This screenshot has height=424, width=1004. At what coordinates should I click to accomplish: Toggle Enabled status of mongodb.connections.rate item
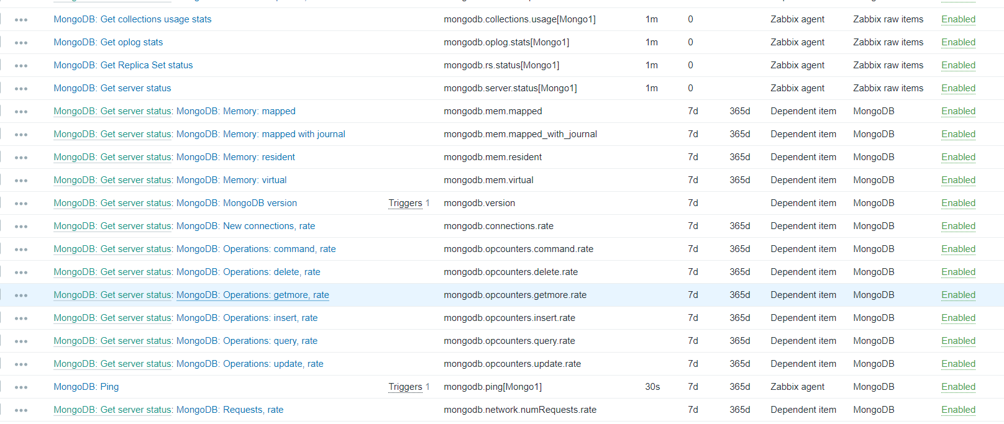(x=958, y=226)
